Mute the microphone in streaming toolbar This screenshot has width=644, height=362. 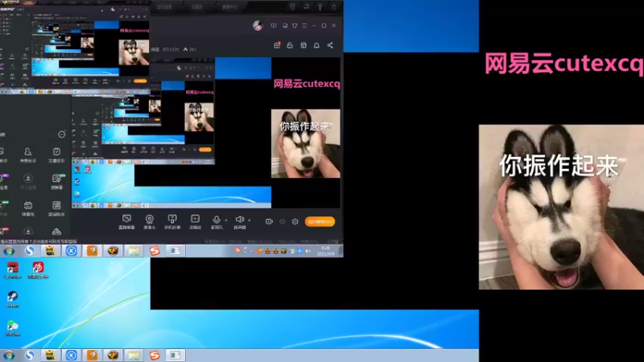point(217,220)
